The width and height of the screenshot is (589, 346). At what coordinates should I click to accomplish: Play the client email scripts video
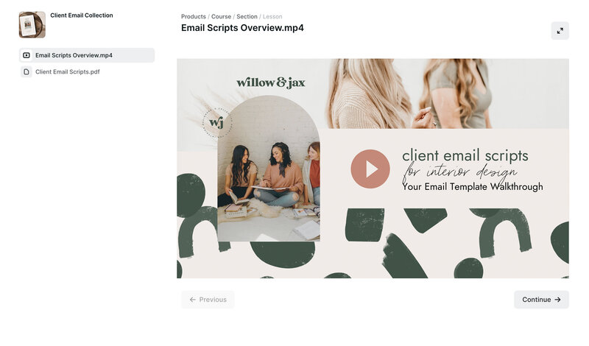tap(370, 169)
